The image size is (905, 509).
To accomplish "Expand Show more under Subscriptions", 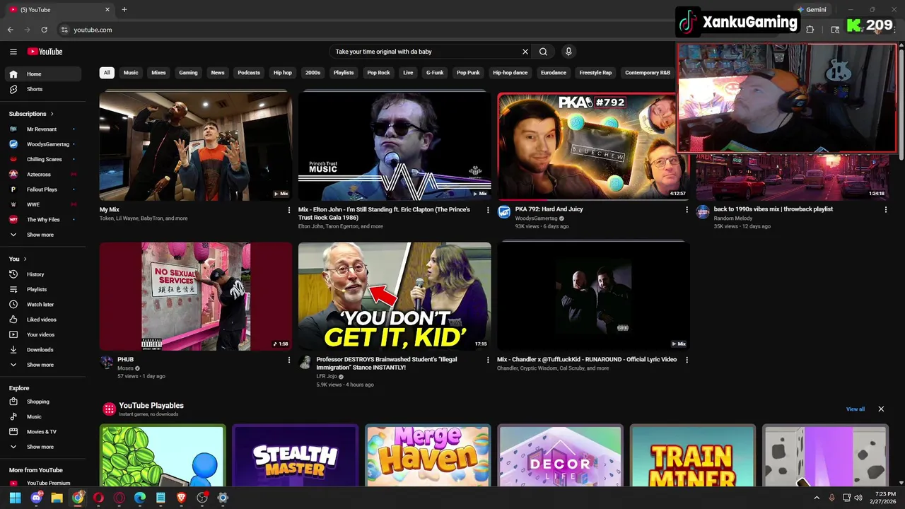I will [42, 235].
